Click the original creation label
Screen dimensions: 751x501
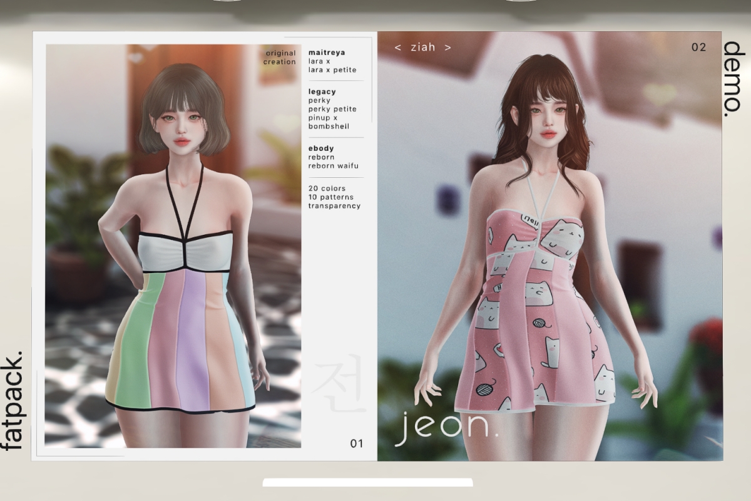click(279, 58)
